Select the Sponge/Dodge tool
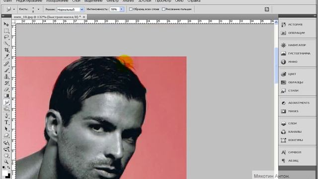The height and width of the screenshot is (179, 318). pyautogui.click(x=6, y=109)
